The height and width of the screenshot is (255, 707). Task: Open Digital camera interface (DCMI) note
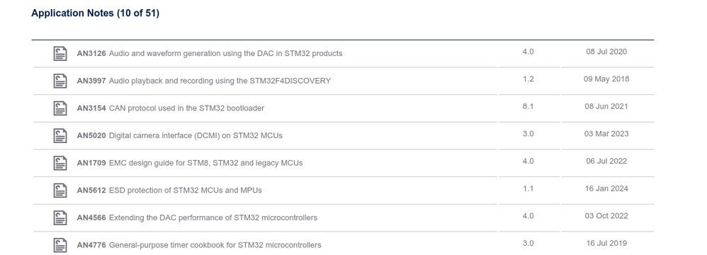coord(179,135)
